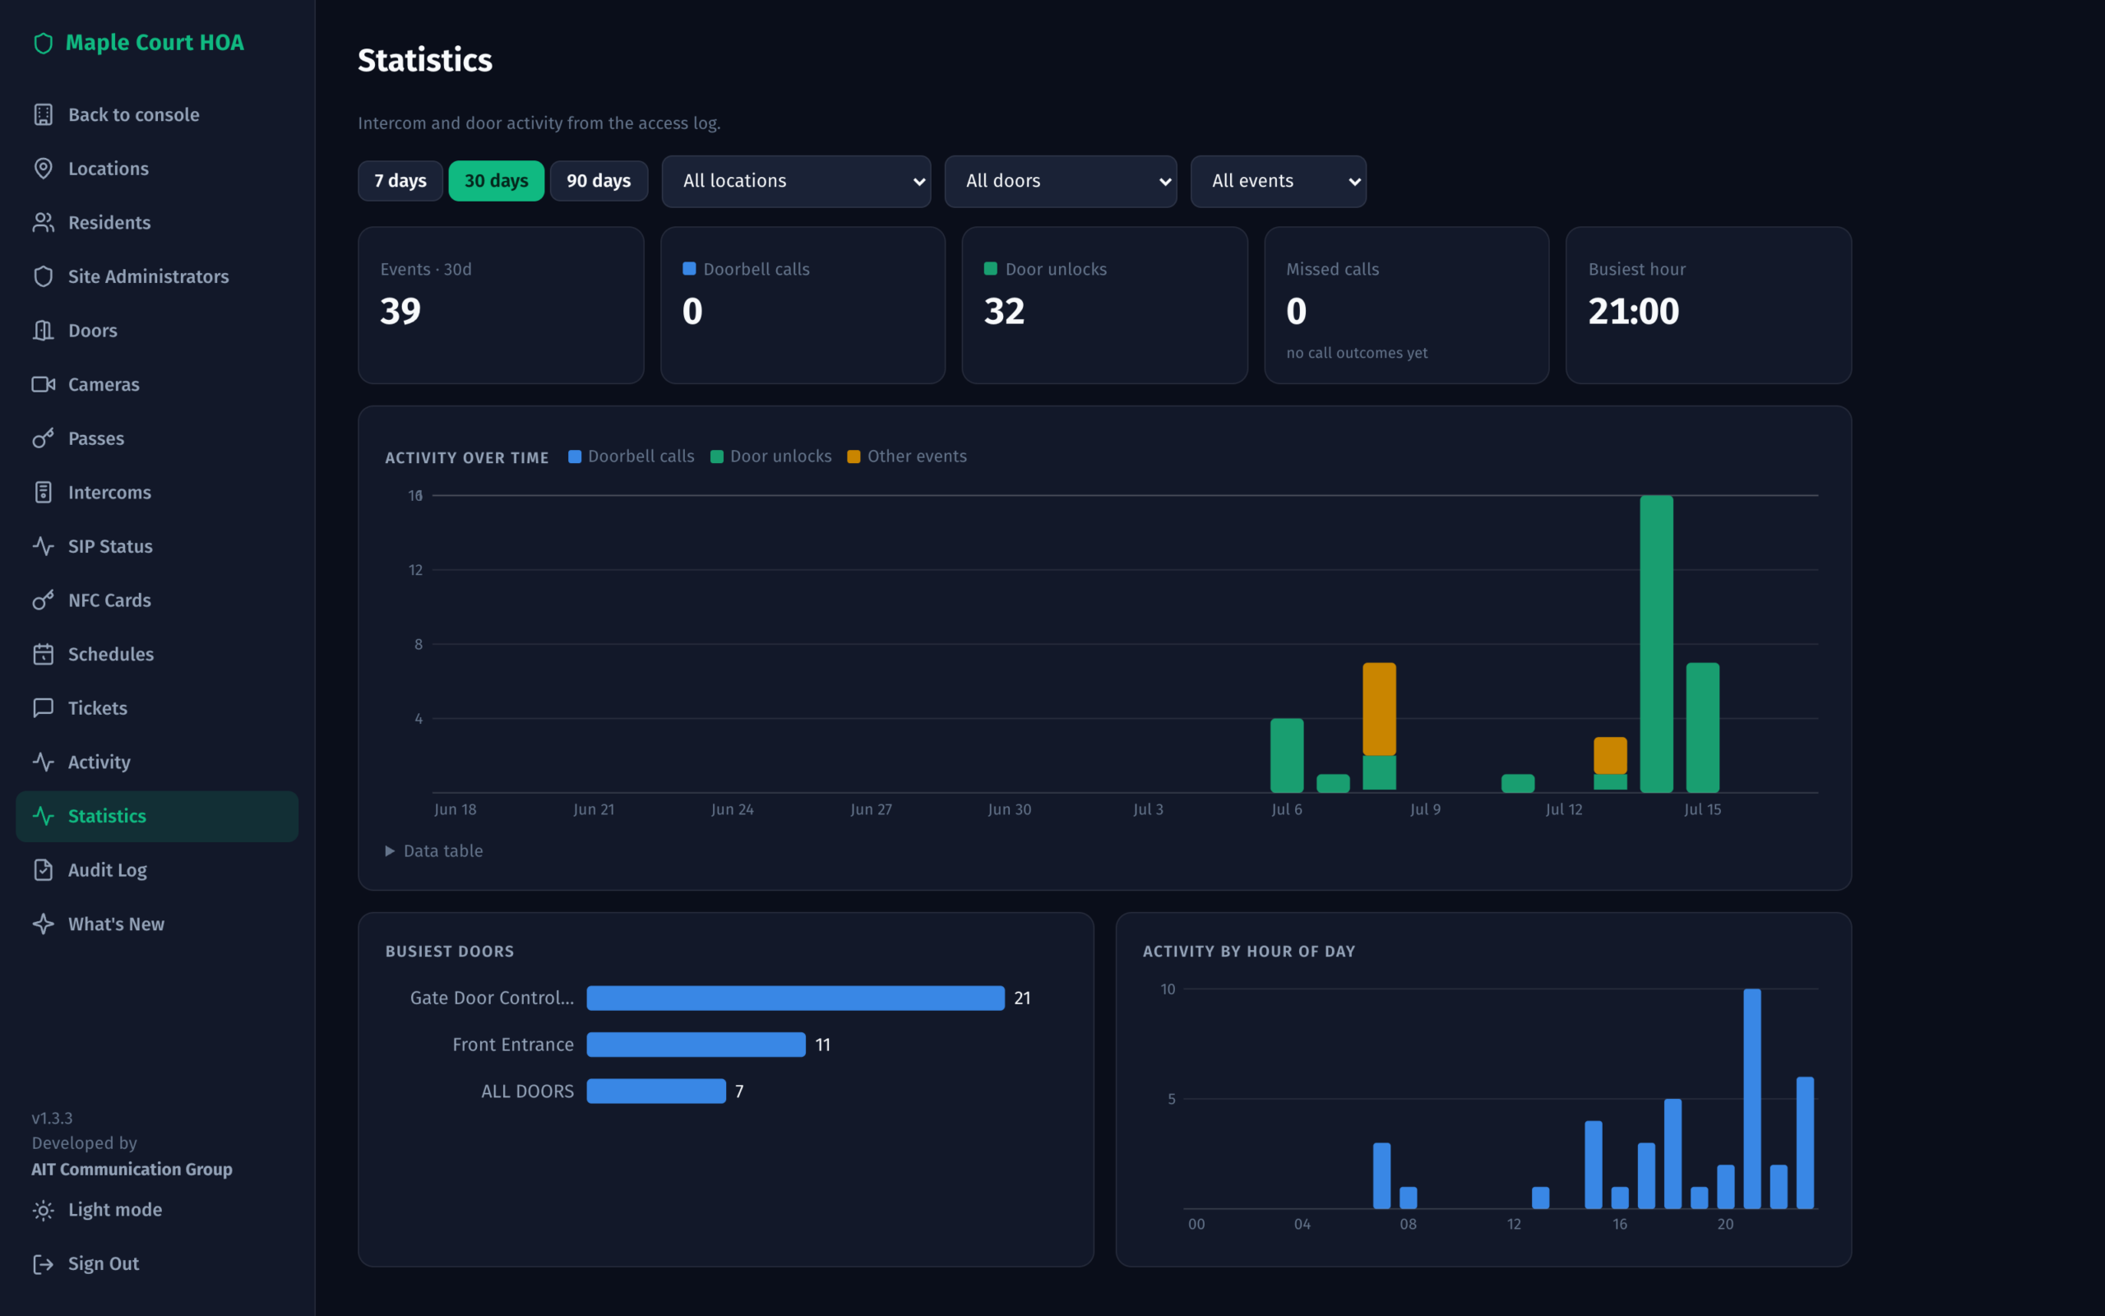
Task: Click the ALL DOORS bar
Action: coord(656,1091)
